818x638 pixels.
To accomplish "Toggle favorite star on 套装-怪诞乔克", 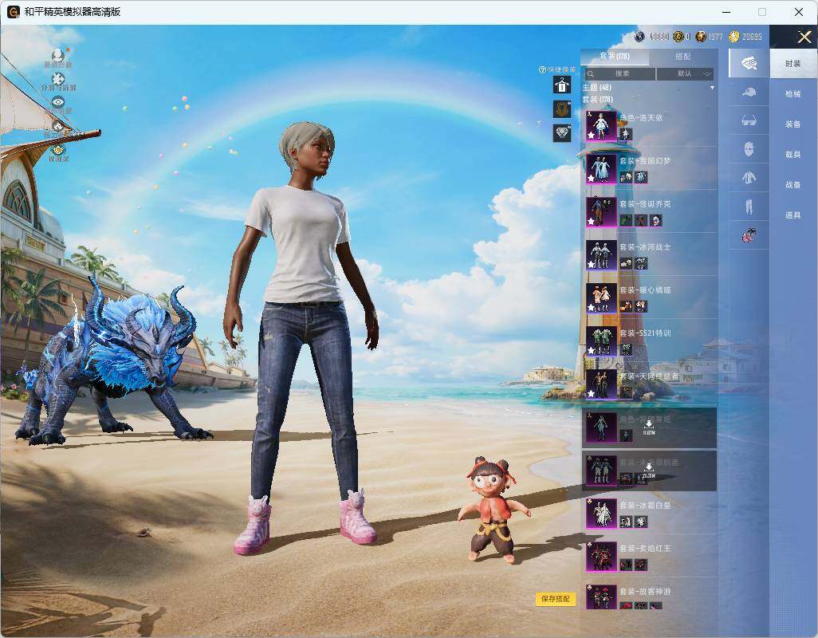I will [x=591, y=221].
